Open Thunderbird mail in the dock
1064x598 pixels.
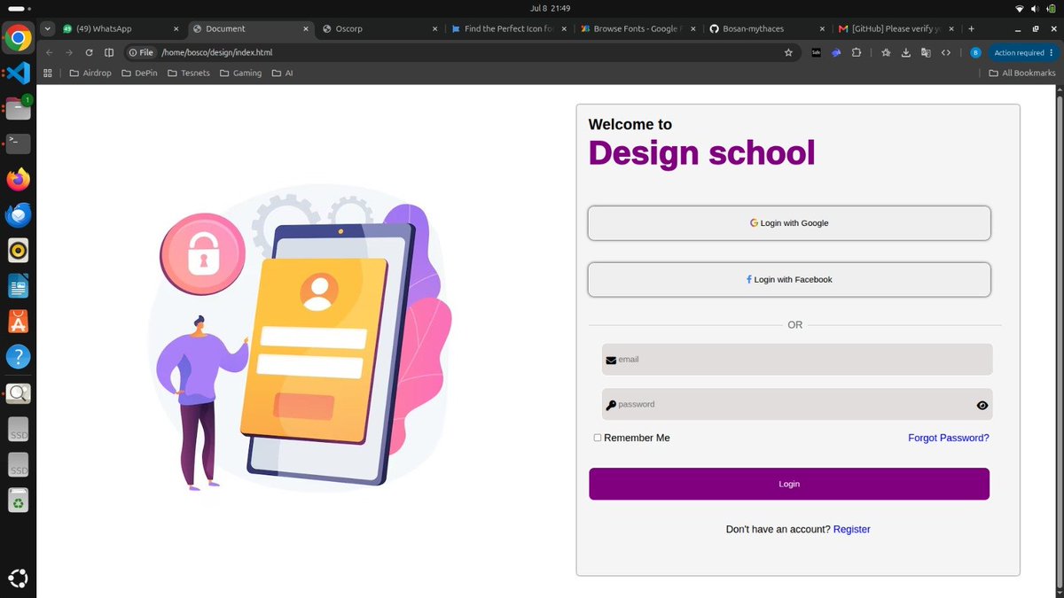click(x=18, y=215)
